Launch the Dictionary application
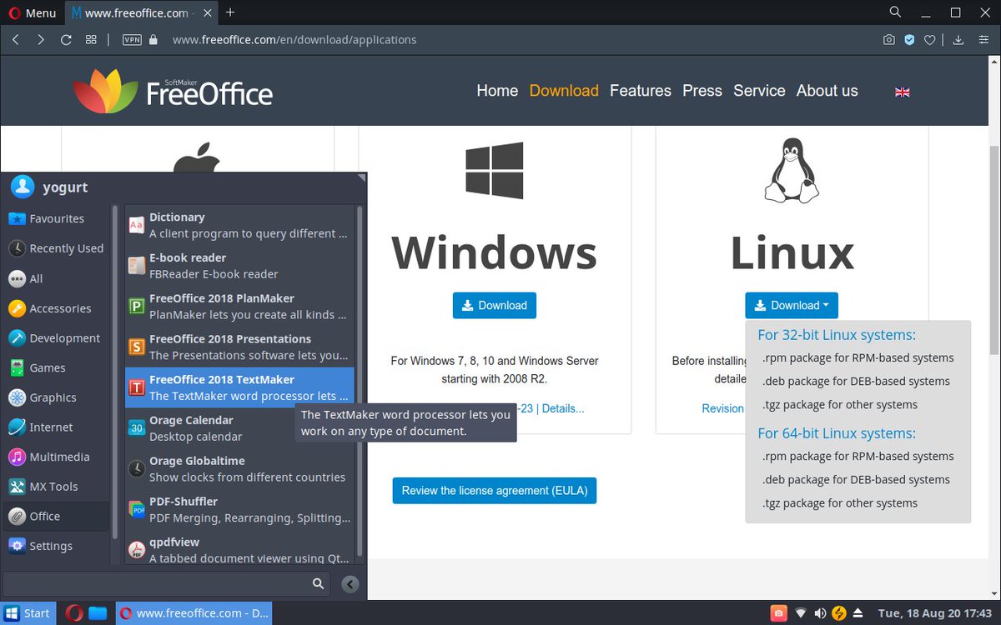This screenshot has height=625, width=1001. coord(239,225)
